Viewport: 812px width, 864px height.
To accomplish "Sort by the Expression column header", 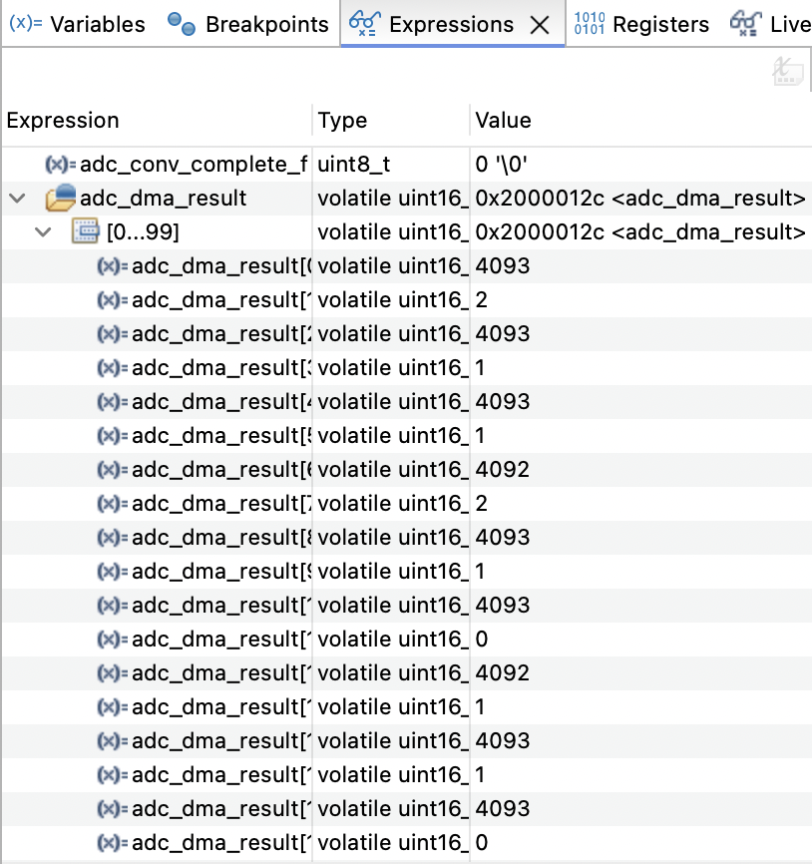I will 63,121.
